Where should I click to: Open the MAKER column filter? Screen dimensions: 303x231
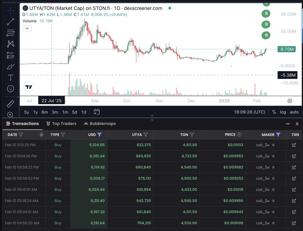coord(278,135)
